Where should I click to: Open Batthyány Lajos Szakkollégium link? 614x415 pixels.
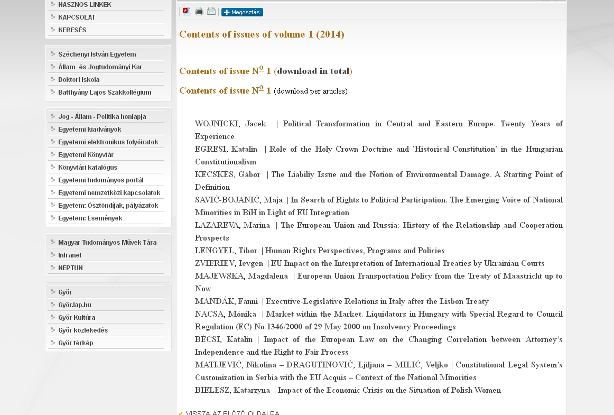[105, 92]
